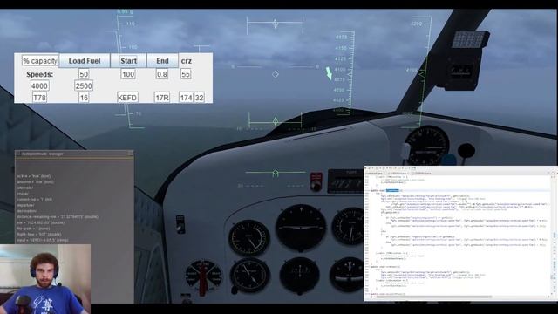
Task: Close the route-manager property browser
Action: point(130,154)
